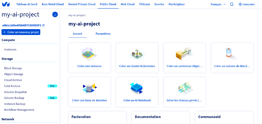Switch to the Paramètres tab

[x=103, y=34]
